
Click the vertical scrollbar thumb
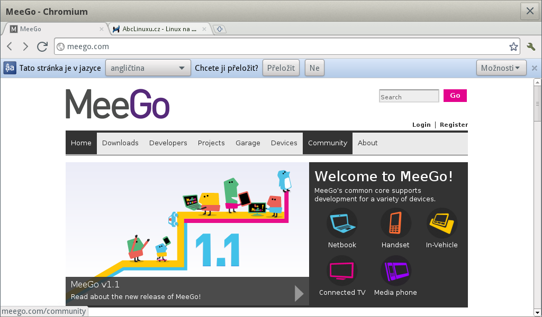coord(537,104)
